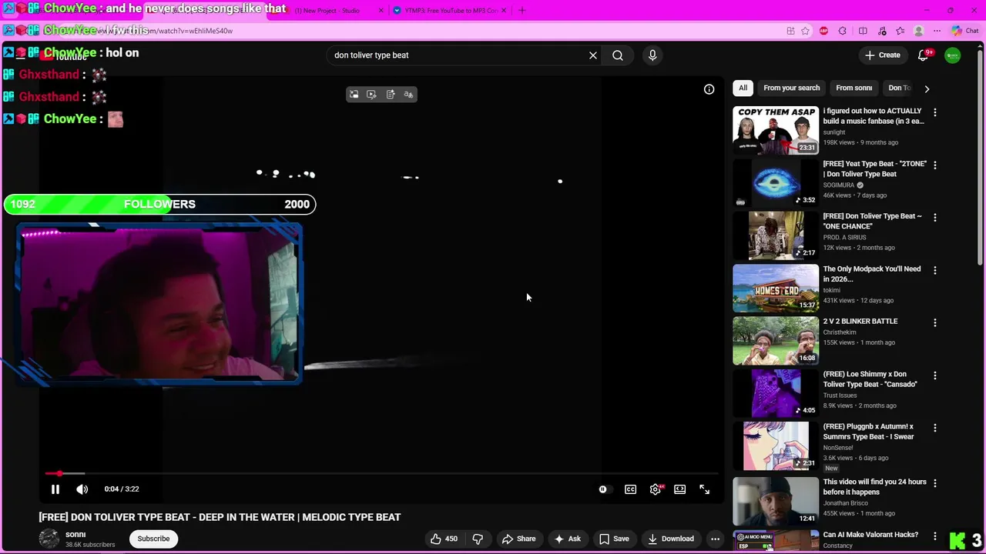Pause the video playback
The width and height of the screenshot is (986, 554).
[55, 489]
